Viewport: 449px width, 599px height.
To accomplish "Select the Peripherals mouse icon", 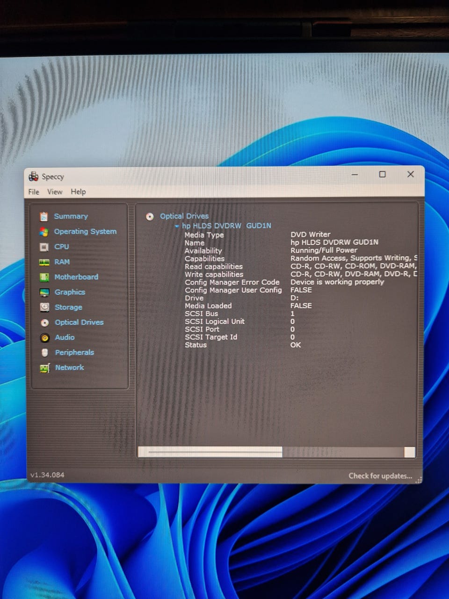I will tap(45, 352).
